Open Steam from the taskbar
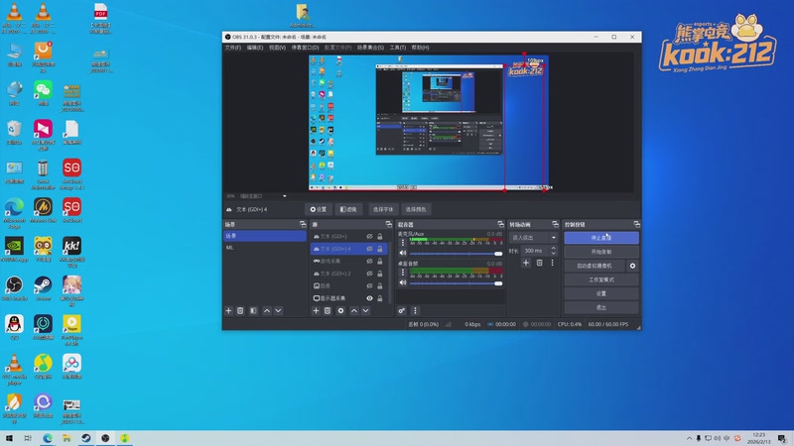This screenshot has height=446, width=794. point(86,438)
